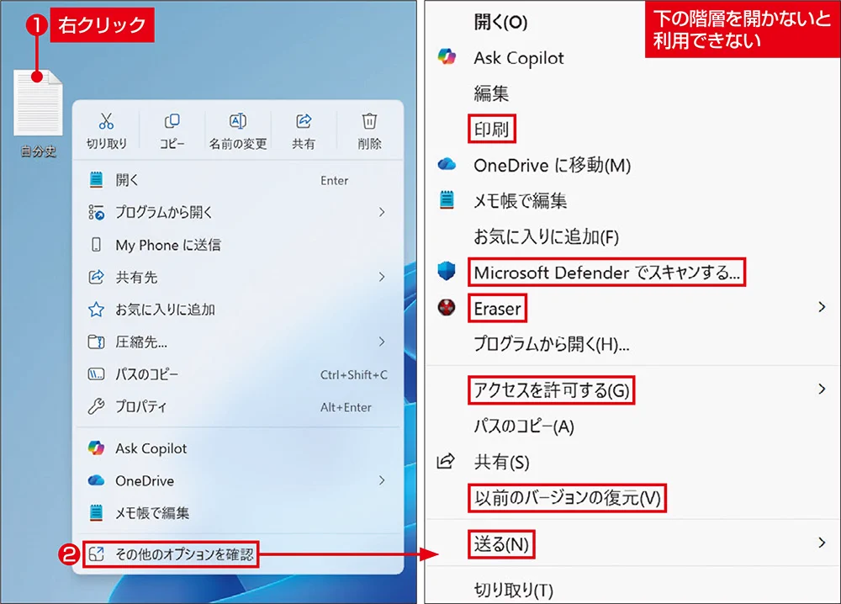Click the path icon beside パスのコピー in the left menu

pos(96,374)
